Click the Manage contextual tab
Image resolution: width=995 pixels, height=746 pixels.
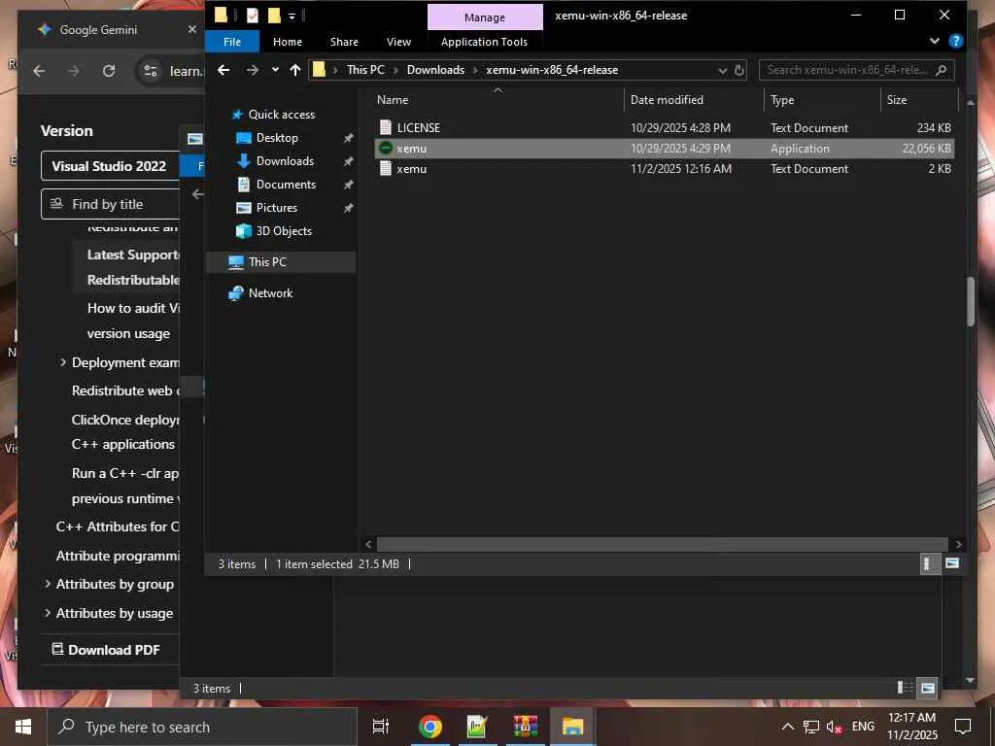485,17
